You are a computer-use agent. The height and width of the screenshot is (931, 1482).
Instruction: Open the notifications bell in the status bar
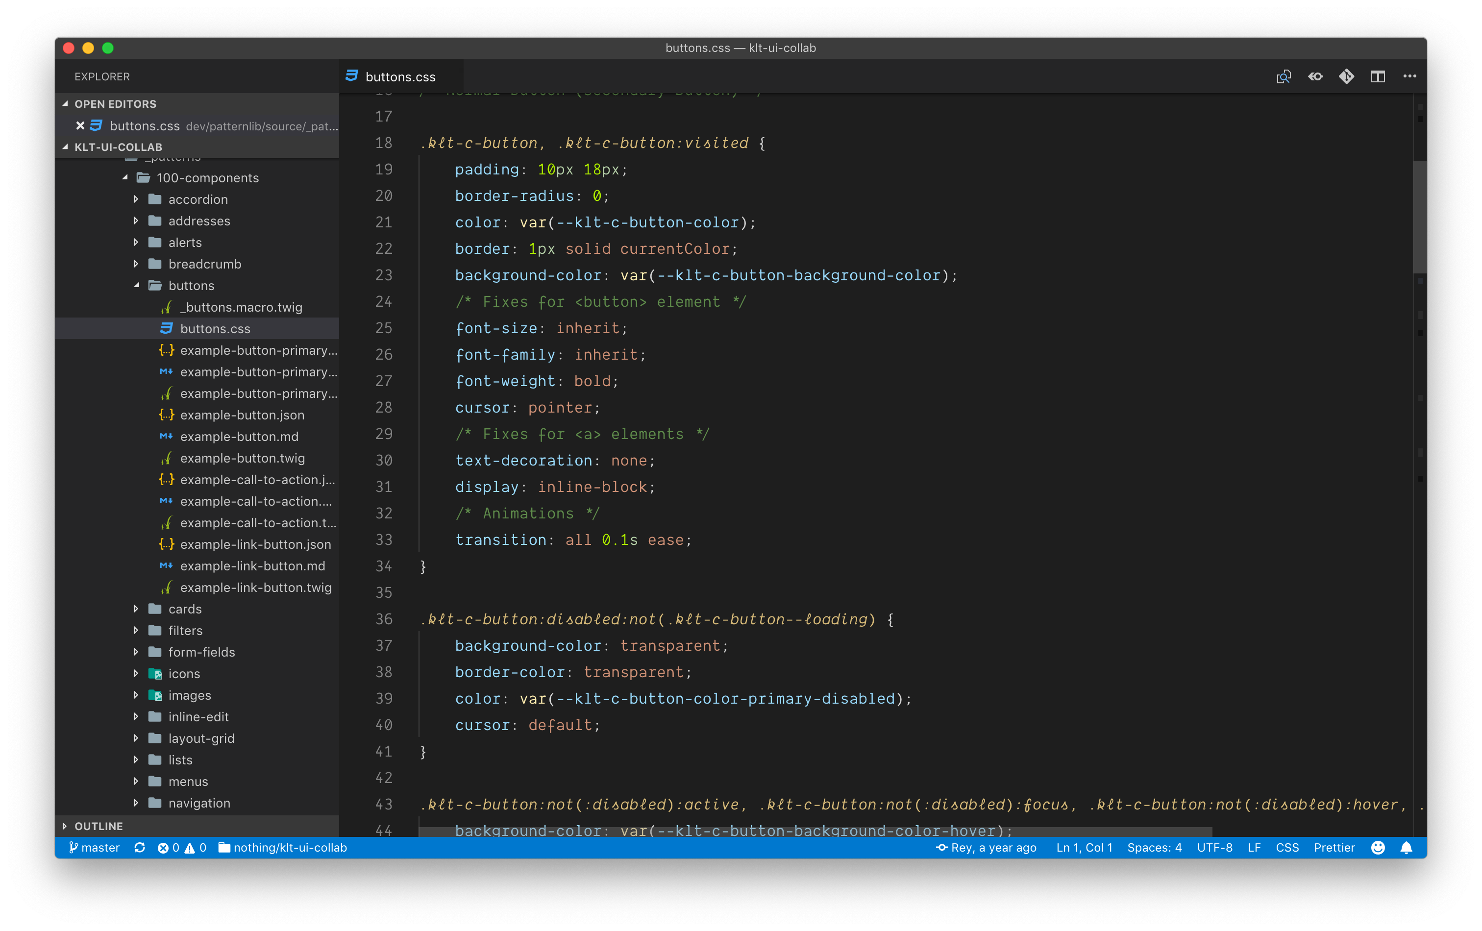[x=1407, y=847]
